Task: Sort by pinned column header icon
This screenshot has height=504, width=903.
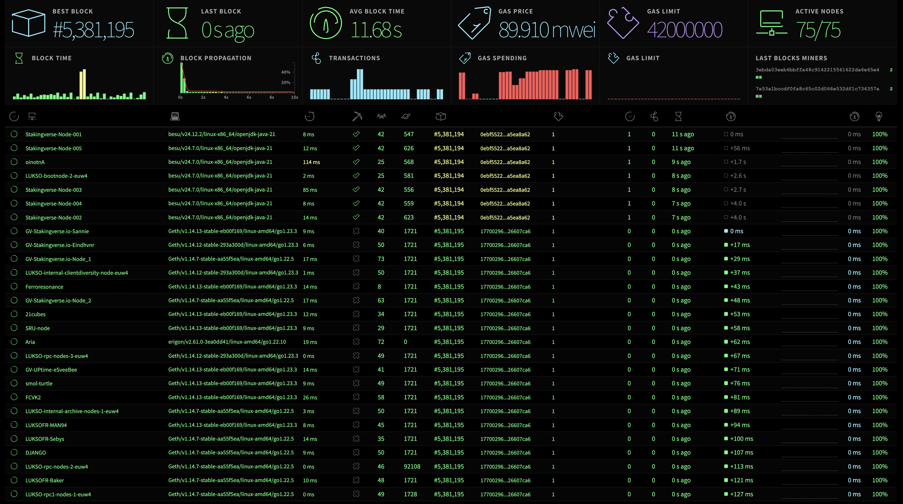Action: click(x=14, y=116)
